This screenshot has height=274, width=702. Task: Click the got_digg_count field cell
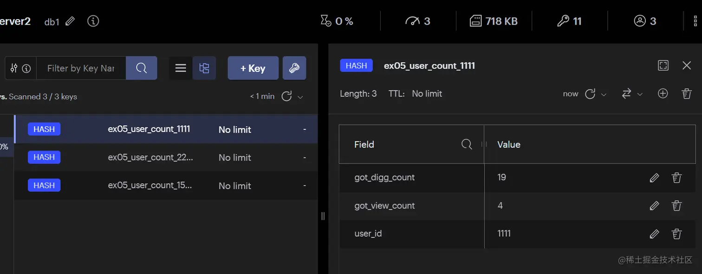411,177
